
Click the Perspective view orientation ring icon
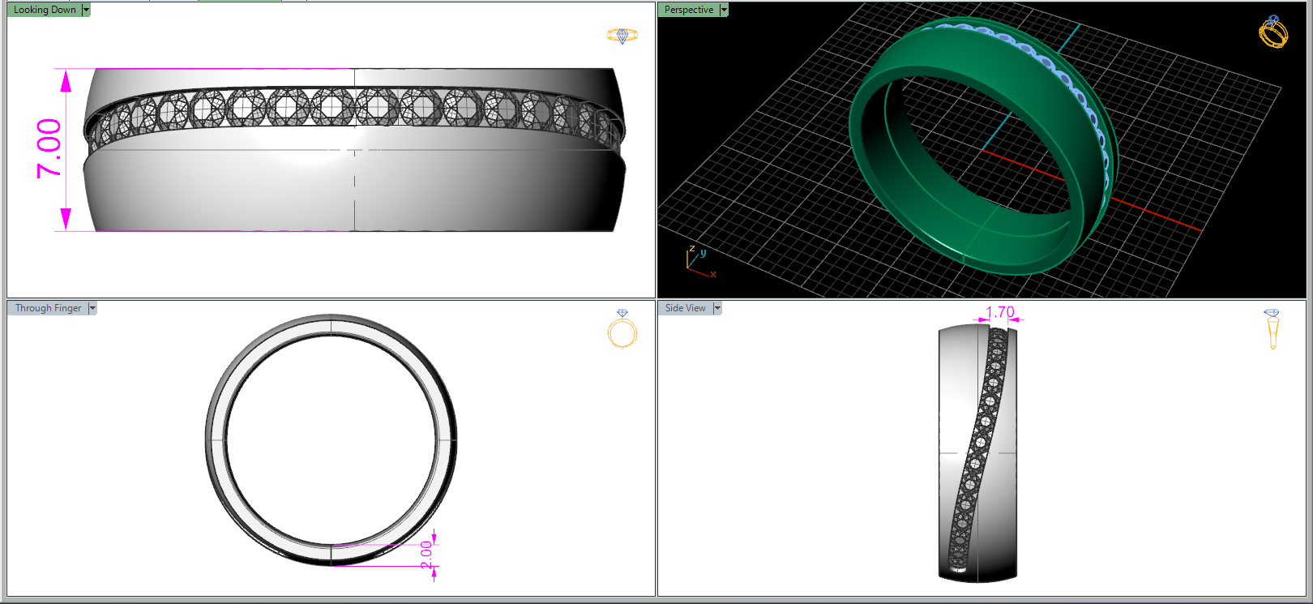click(1273, 32)
